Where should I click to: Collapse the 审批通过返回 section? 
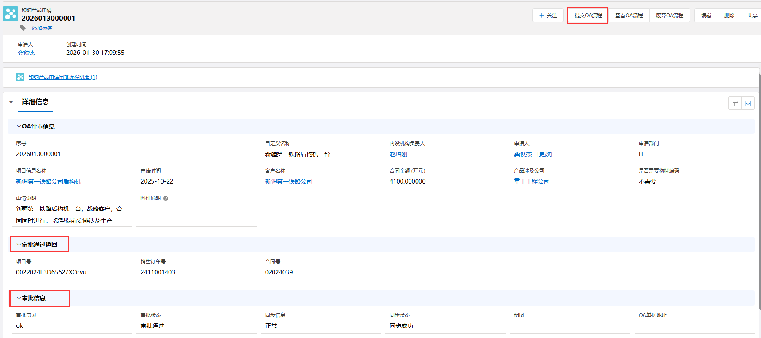click(19, 245)
